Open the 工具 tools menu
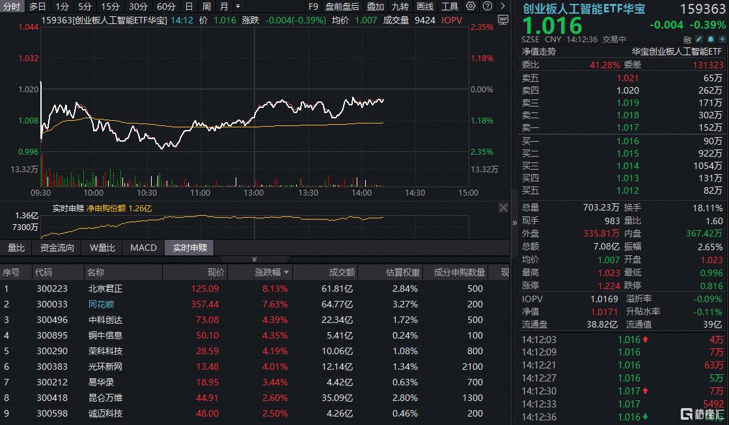The width and height of the screenshot is (729, 425). [450, 6]
